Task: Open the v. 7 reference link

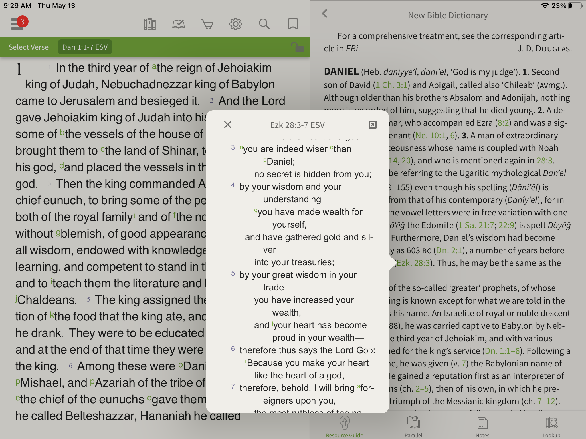Action: 464,364
